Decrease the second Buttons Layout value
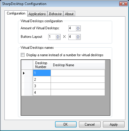This screenshot has height=131, width=129. point(78,38)
